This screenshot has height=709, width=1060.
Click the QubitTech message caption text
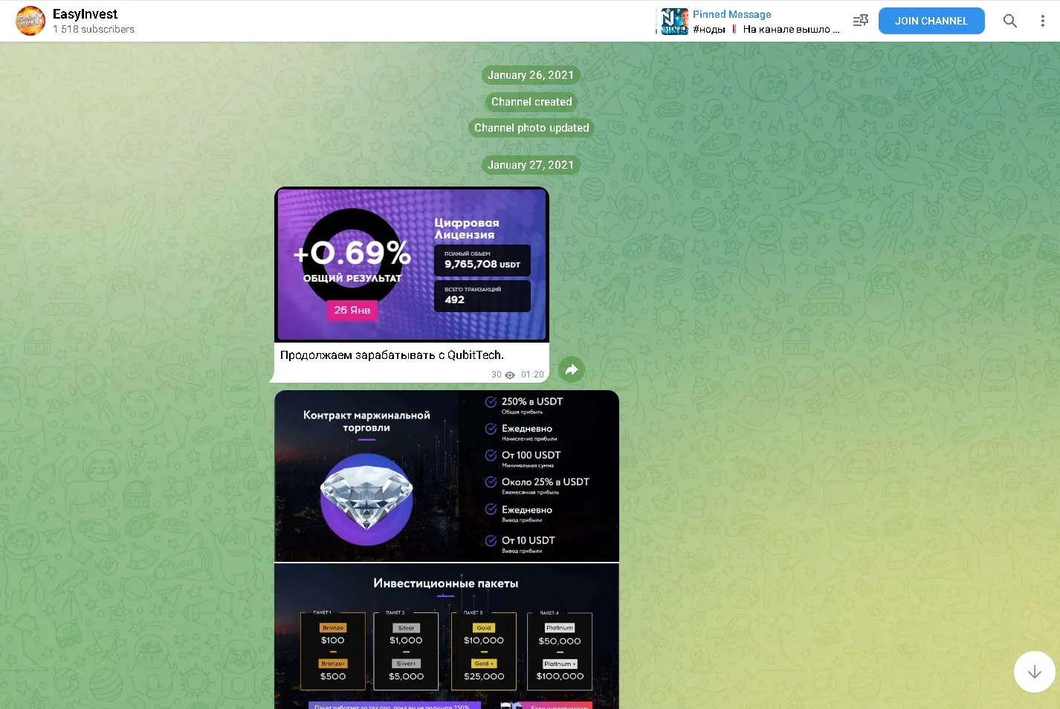click(392, 355)
